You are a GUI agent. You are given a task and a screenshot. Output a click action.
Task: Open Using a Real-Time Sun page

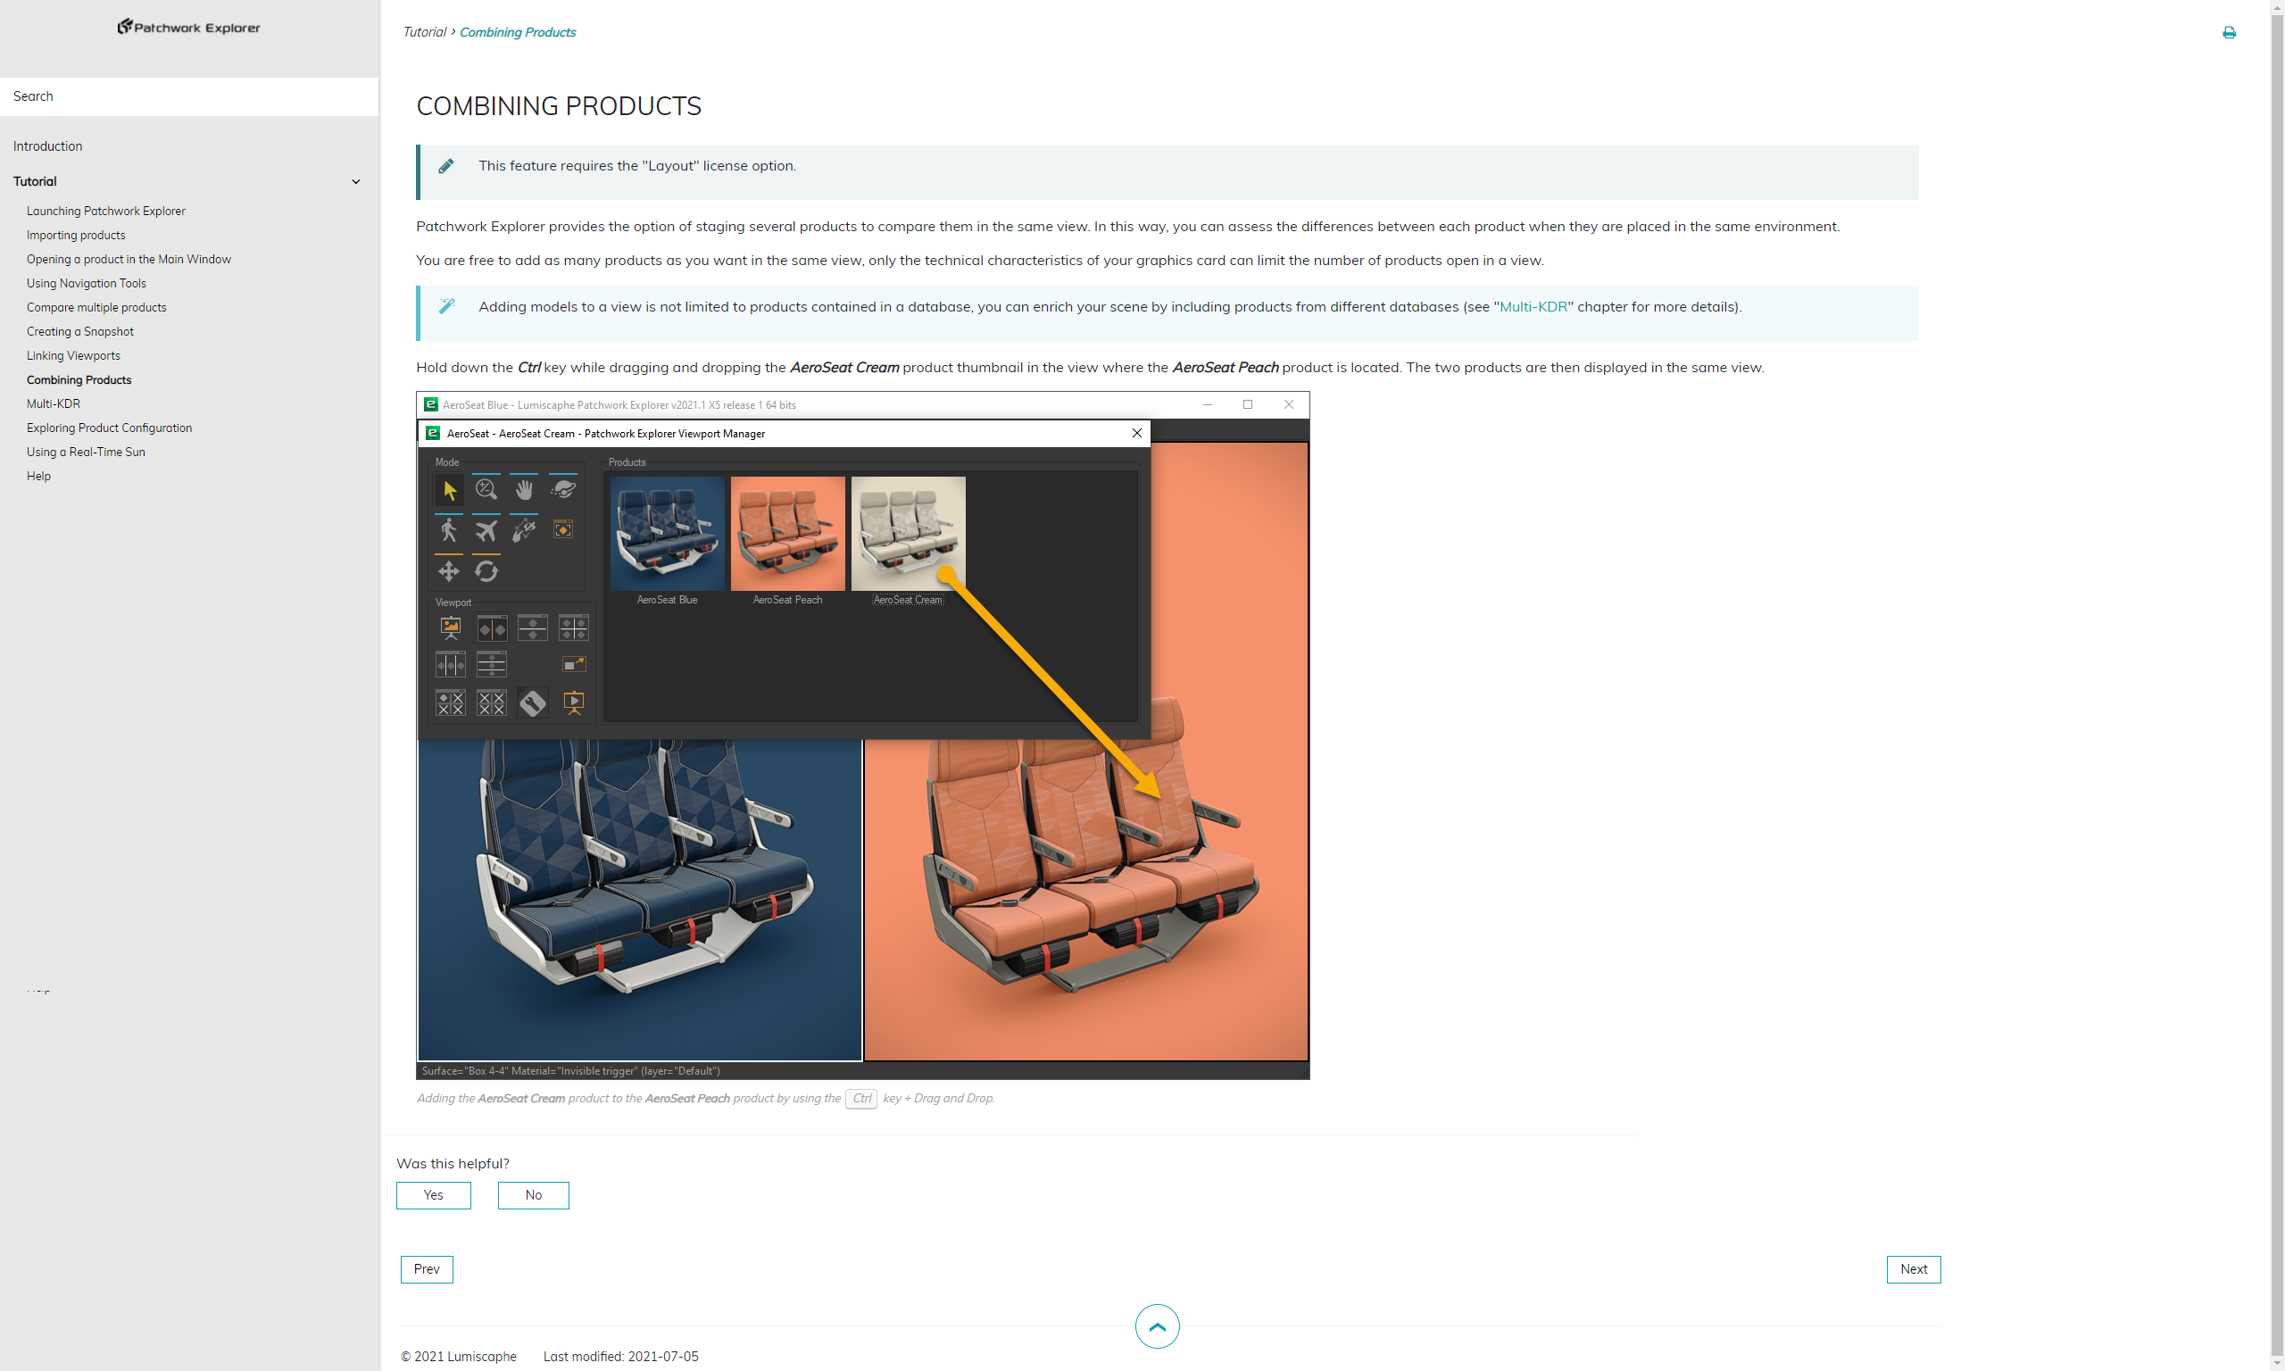coord(86,452)
